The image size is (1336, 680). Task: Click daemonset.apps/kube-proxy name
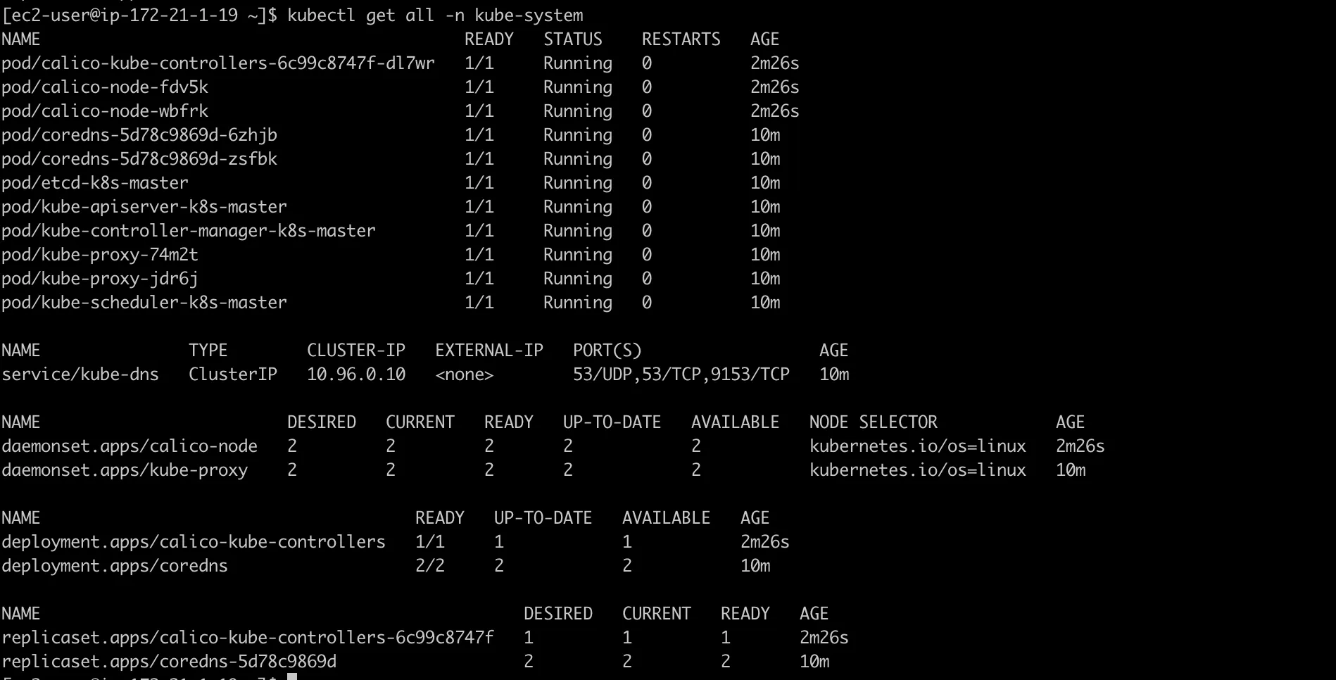click(x=125, y=470)
